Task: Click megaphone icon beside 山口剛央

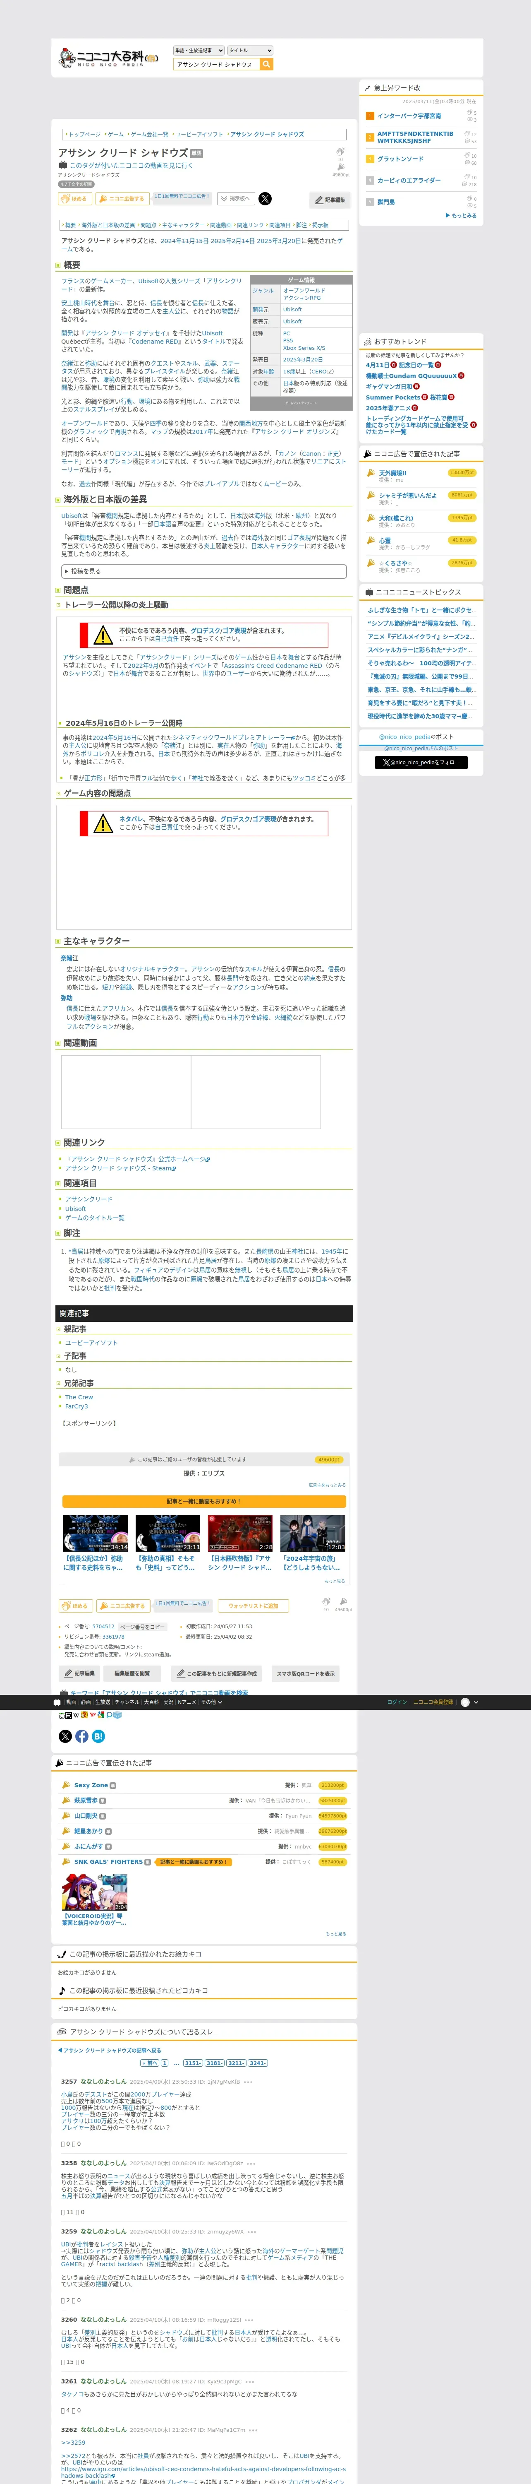Action: (x=67, y=1816)
